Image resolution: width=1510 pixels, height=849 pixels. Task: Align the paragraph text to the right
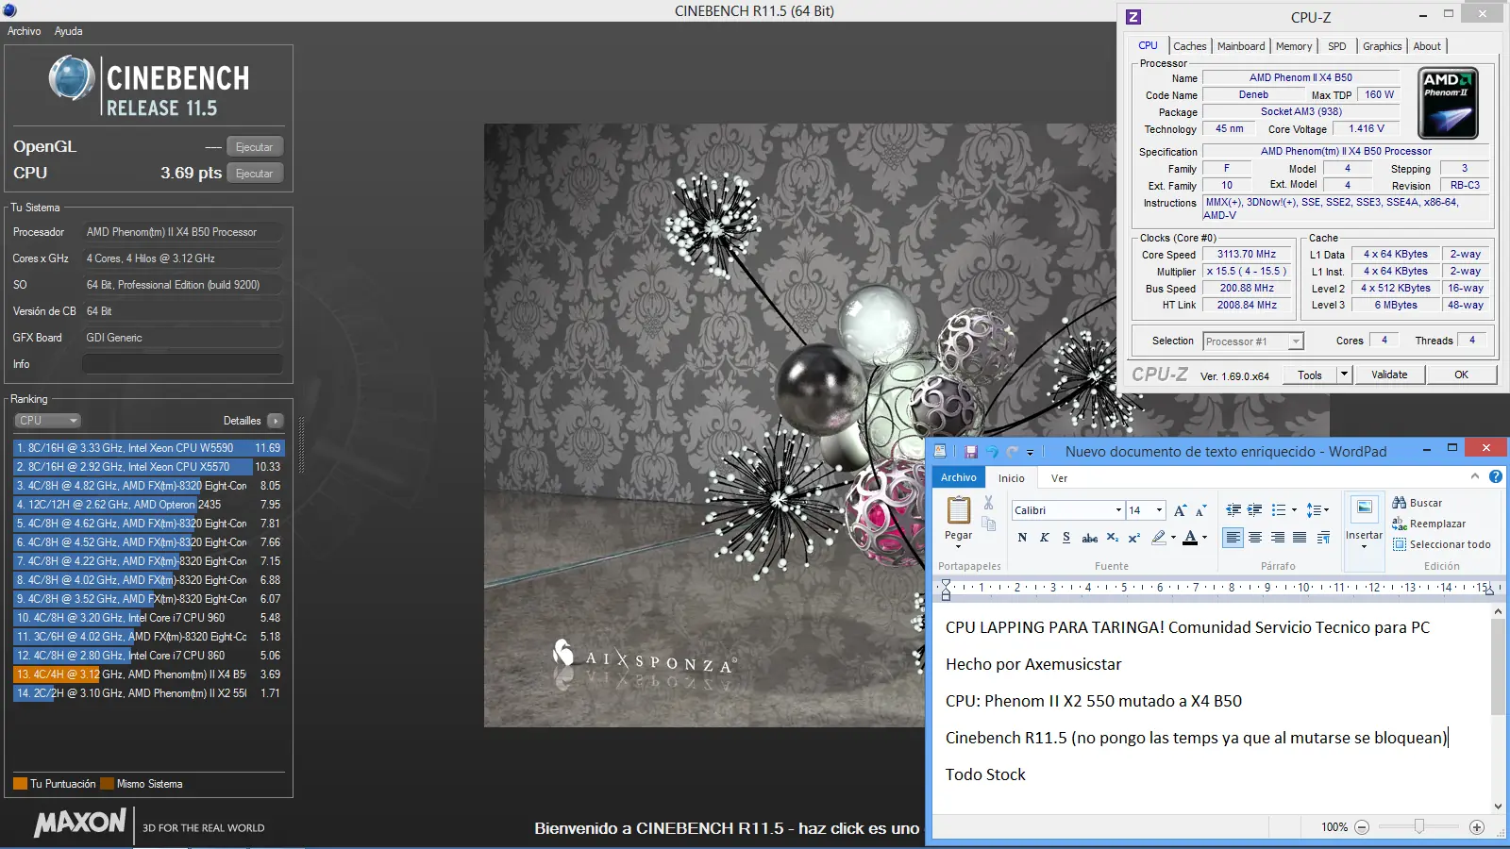1278,538
